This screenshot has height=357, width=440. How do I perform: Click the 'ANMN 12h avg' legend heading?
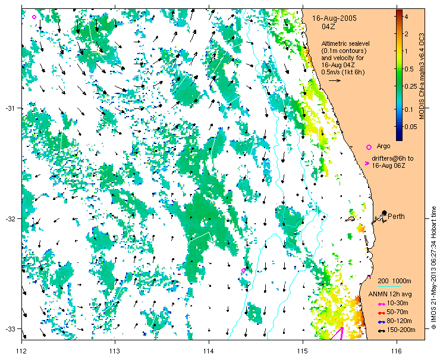(x=390, y=295)
